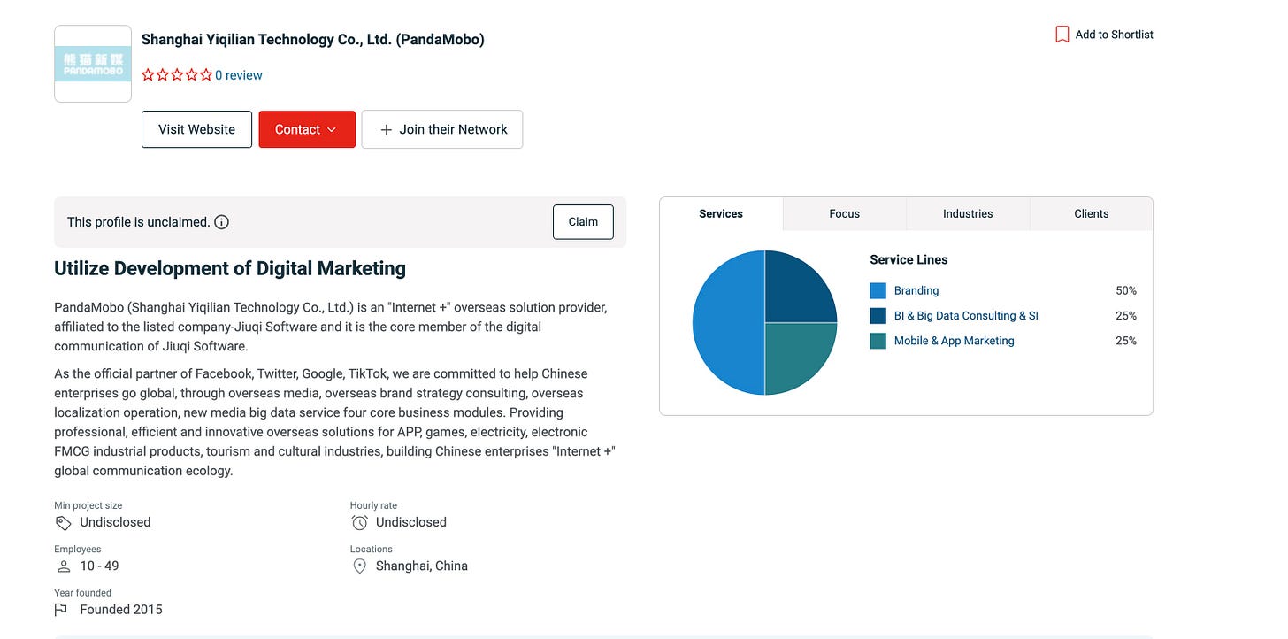Viewport: 1288px width, 639px height.
Task: Switch to the Focus tab
Action: [x=845, y=213]
